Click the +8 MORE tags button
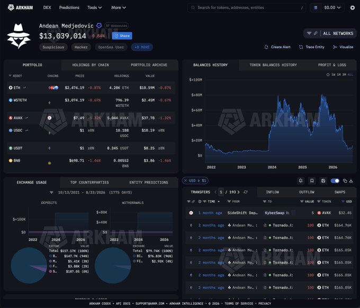 tap(142, 47)
